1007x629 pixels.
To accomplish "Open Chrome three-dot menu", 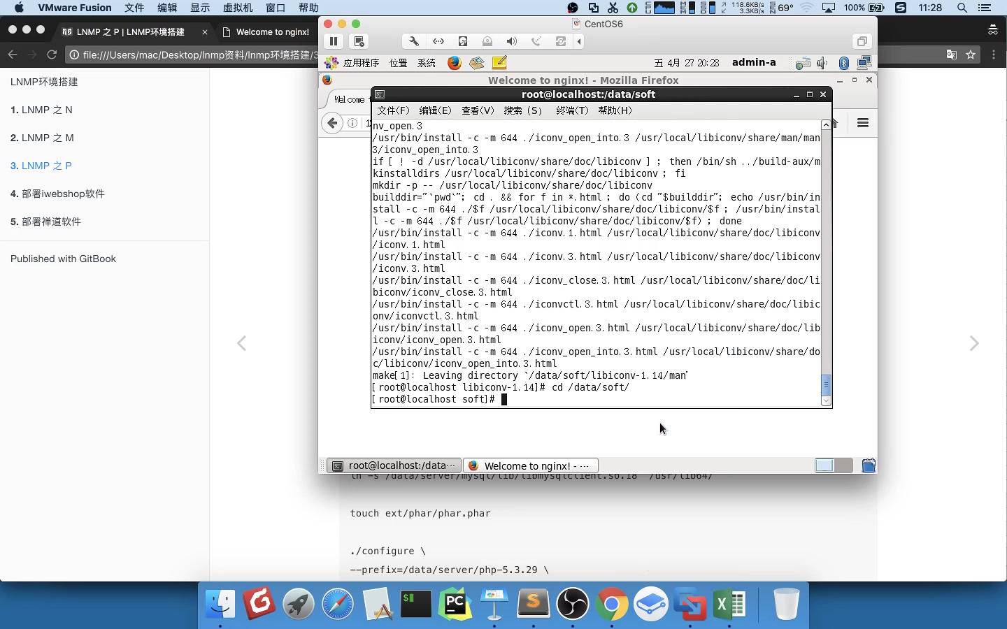I will [994, 55].
